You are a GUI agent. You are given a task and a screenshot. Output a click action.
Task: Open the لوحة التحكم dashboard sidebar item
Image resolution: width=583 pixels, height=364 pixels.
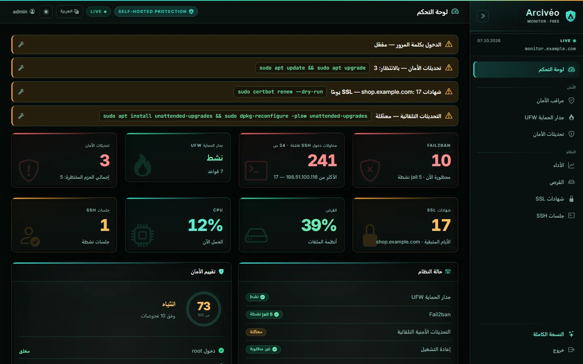click(x=526, y=70)
